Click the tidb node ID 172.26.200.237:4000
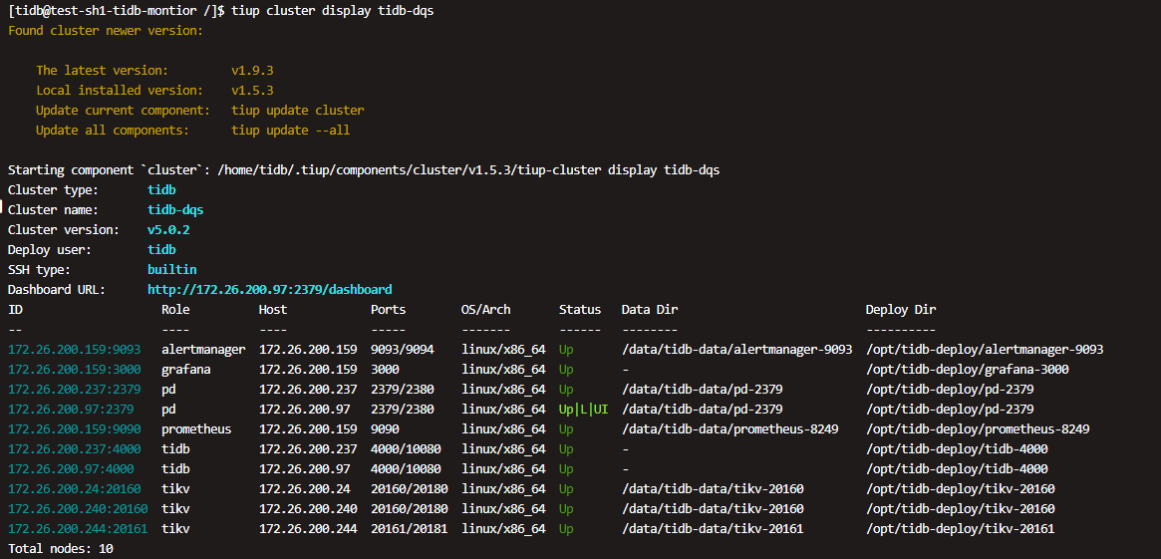1161x559 pixels. click(x=74, y=449)
